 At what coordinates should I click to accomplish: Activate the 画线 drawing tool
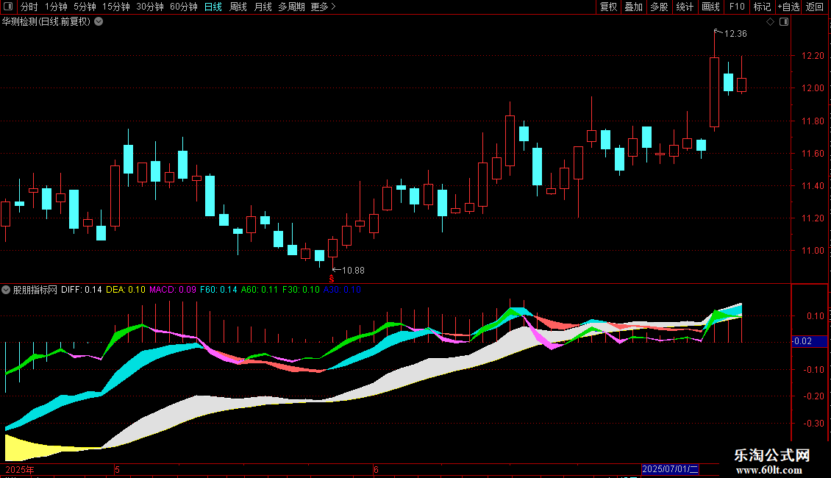710,7
